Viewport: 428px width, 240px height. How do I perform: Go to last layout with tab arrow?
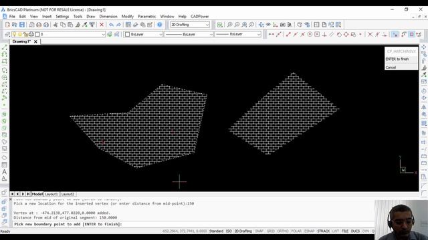(x=28, y=194)
